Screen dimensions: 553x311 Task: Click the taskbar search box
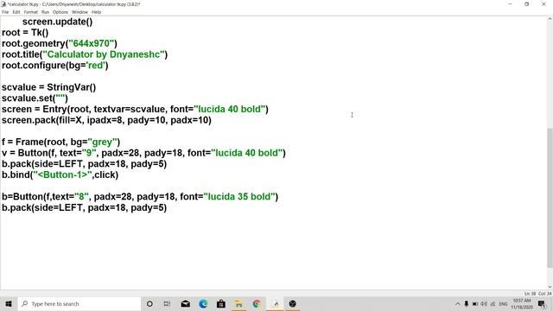coord(79,303)
